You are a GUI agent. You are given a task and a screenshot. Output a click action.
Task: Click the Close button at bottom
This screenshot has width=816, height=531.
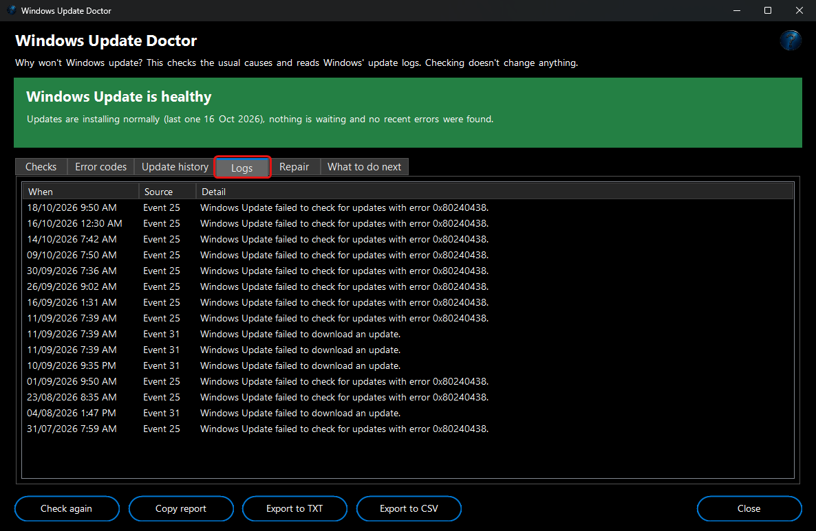(x=749, y=508)
